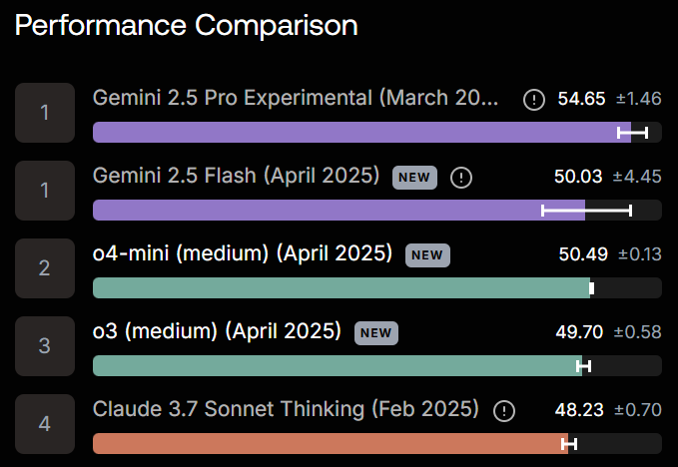The width and height of the screenshot is (678, 467).
Task: Click rank 4 badge for Claude 3.7 Sonnet
Action: click(x=45, y=423)
